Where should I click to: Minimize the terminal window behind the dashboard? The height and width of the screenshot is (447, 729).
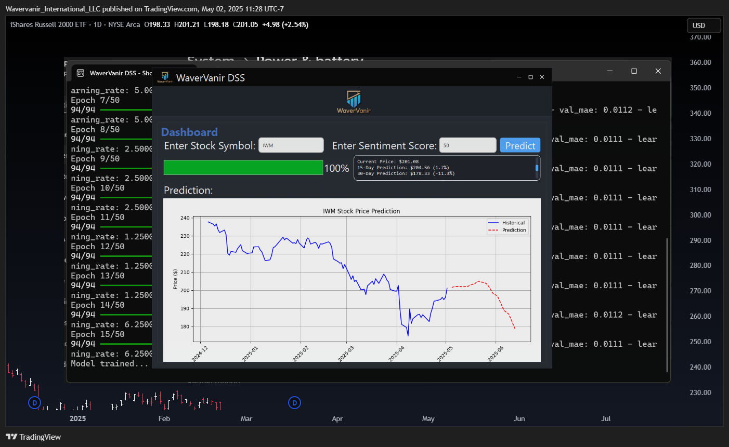coord(610,71)
